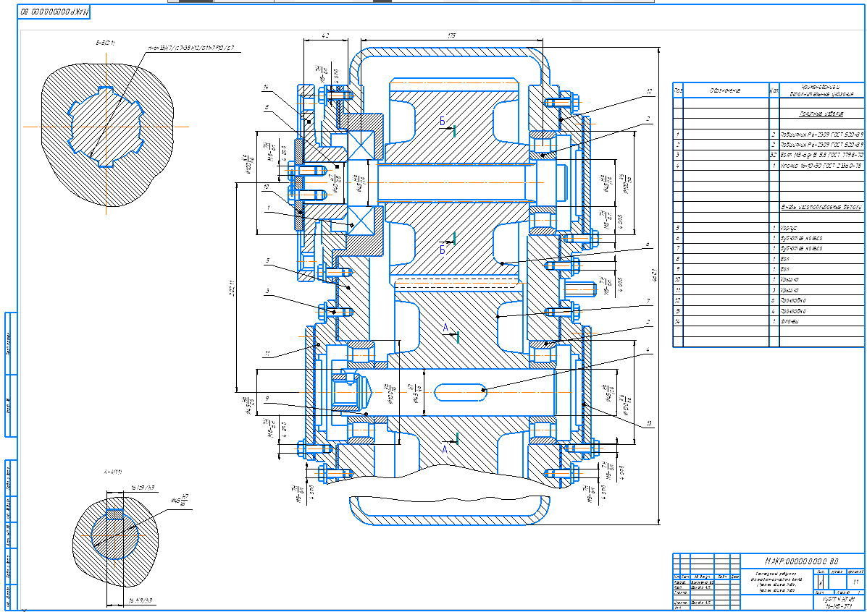Select the "175" horizontal dimension value
Image resolution: width=867 pixels, height=612 pixels.
[x=452, y=35]
